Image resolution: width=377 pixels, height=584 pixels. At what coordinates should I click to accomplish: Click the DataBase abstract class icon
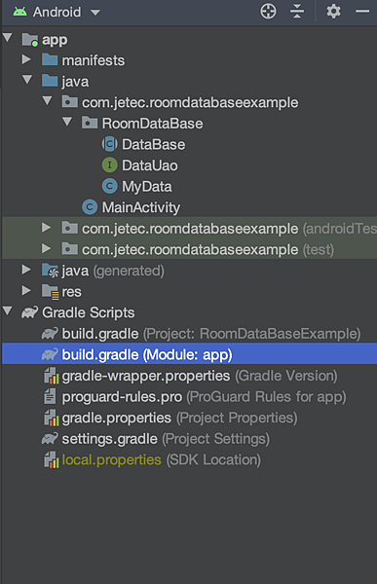pos(110,144)
